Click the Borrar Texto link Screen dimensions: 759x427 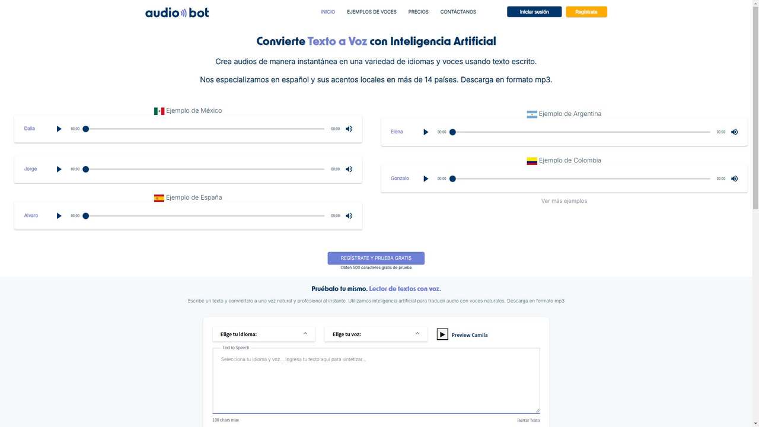[528, 420]
